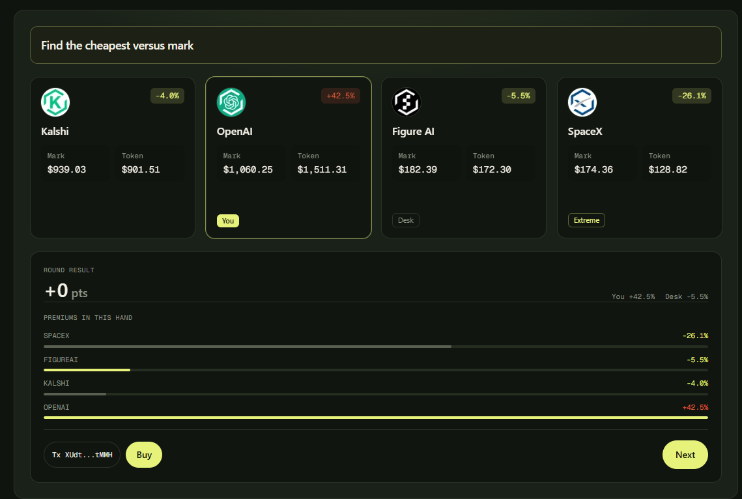
Task: Click the OPENAI premium bar
Action: (376, 418)
